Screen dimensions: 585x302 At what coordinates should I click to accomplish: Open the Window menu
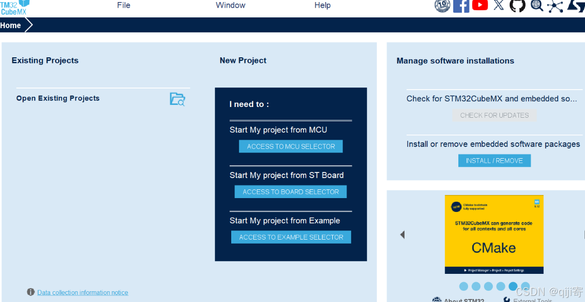(231, 5)
